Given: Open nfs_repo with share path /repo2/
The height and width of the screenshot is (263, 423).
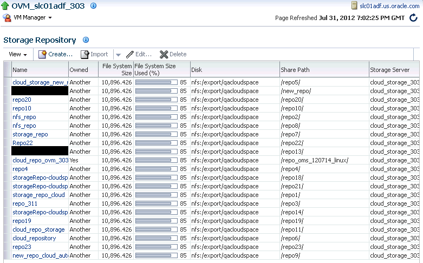Looking at the screenshot, I should tap(24, 117).
